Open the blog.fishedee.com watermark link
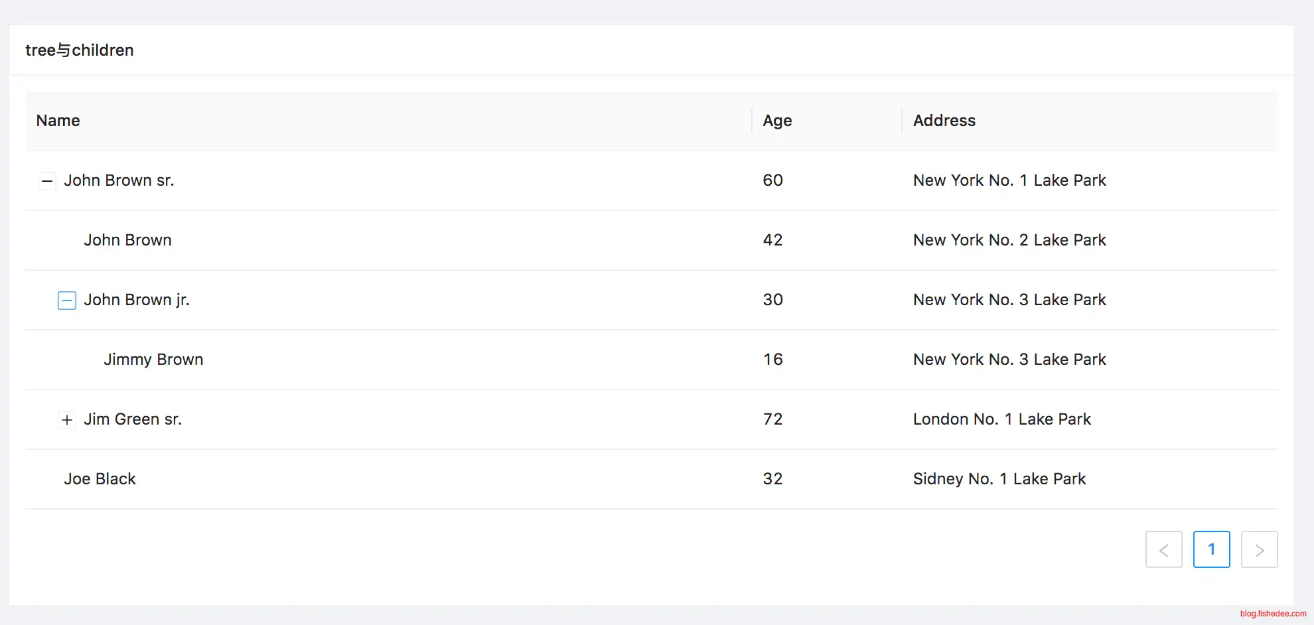Screen dimensions: 1314x625 tap(1273, 614)
